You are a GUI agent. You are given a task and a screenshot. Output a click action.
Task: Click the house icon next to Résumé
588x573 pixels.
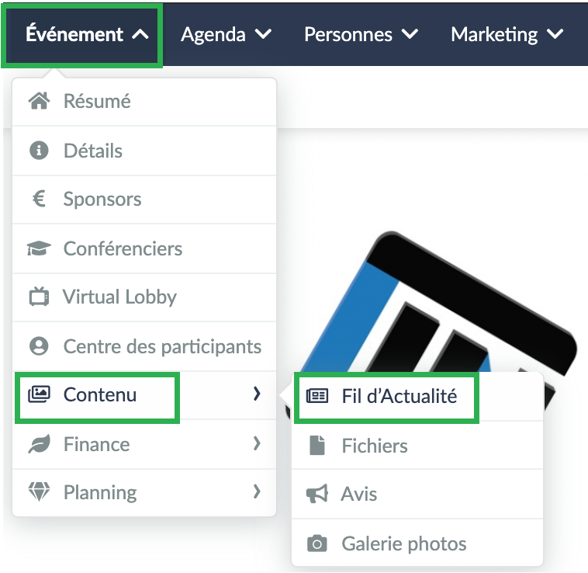39,101
